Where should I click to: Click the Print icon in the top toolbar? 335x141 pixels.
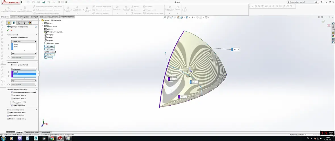pyautogui.click(x=44, y=2)
